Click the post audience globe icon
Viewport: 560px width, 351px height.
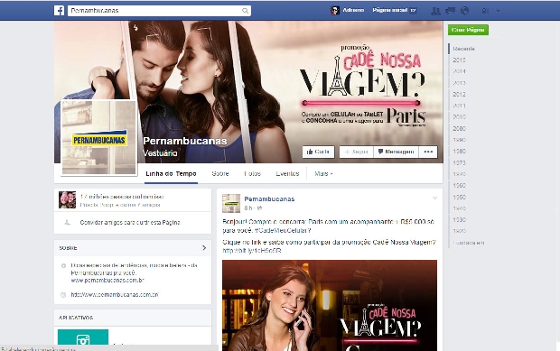click(x=259, y=208)
